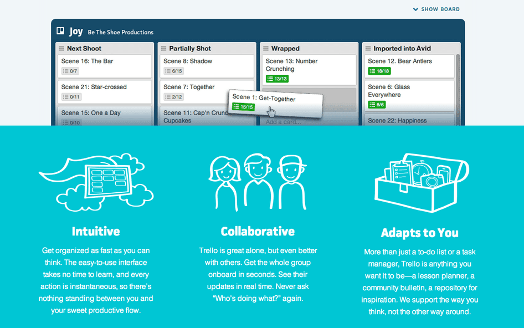Image resolution: width=524 pixels, height=328 pixels.
Task: Click the Trello board logo icon beside Joy
Action: 60,31
